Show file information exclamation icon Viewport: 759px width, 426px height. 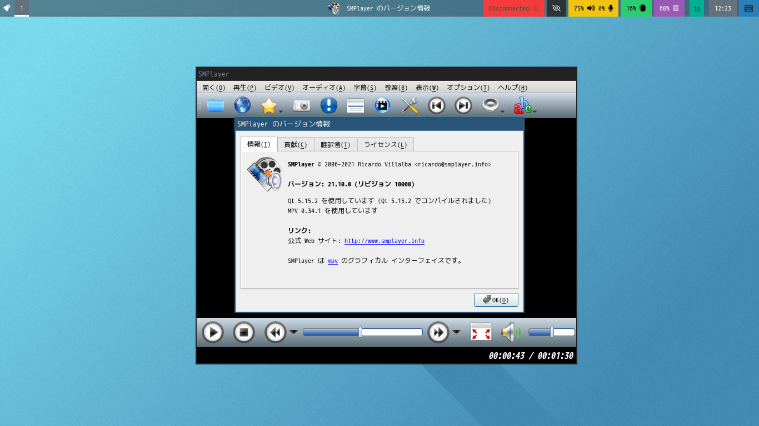point(329,105)
